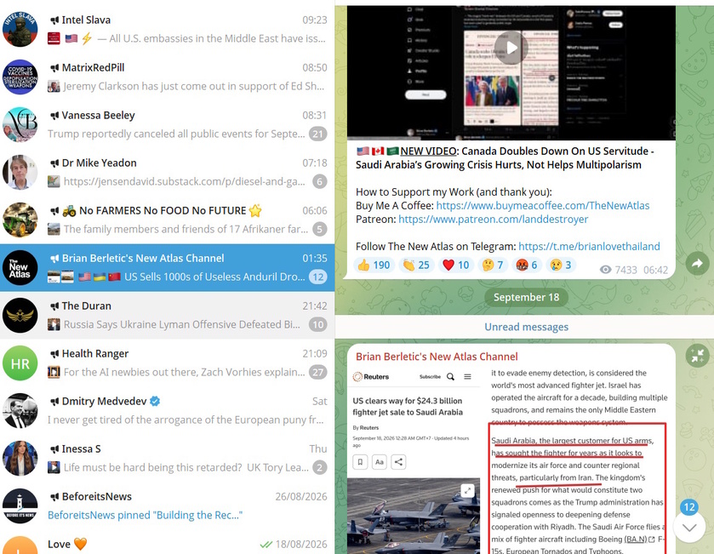Image resolution: width=714 pixels, height=554 pixels.
Task: Select the Intel Slava chat row
Action: pyautogui.click(x=167, y=29)
